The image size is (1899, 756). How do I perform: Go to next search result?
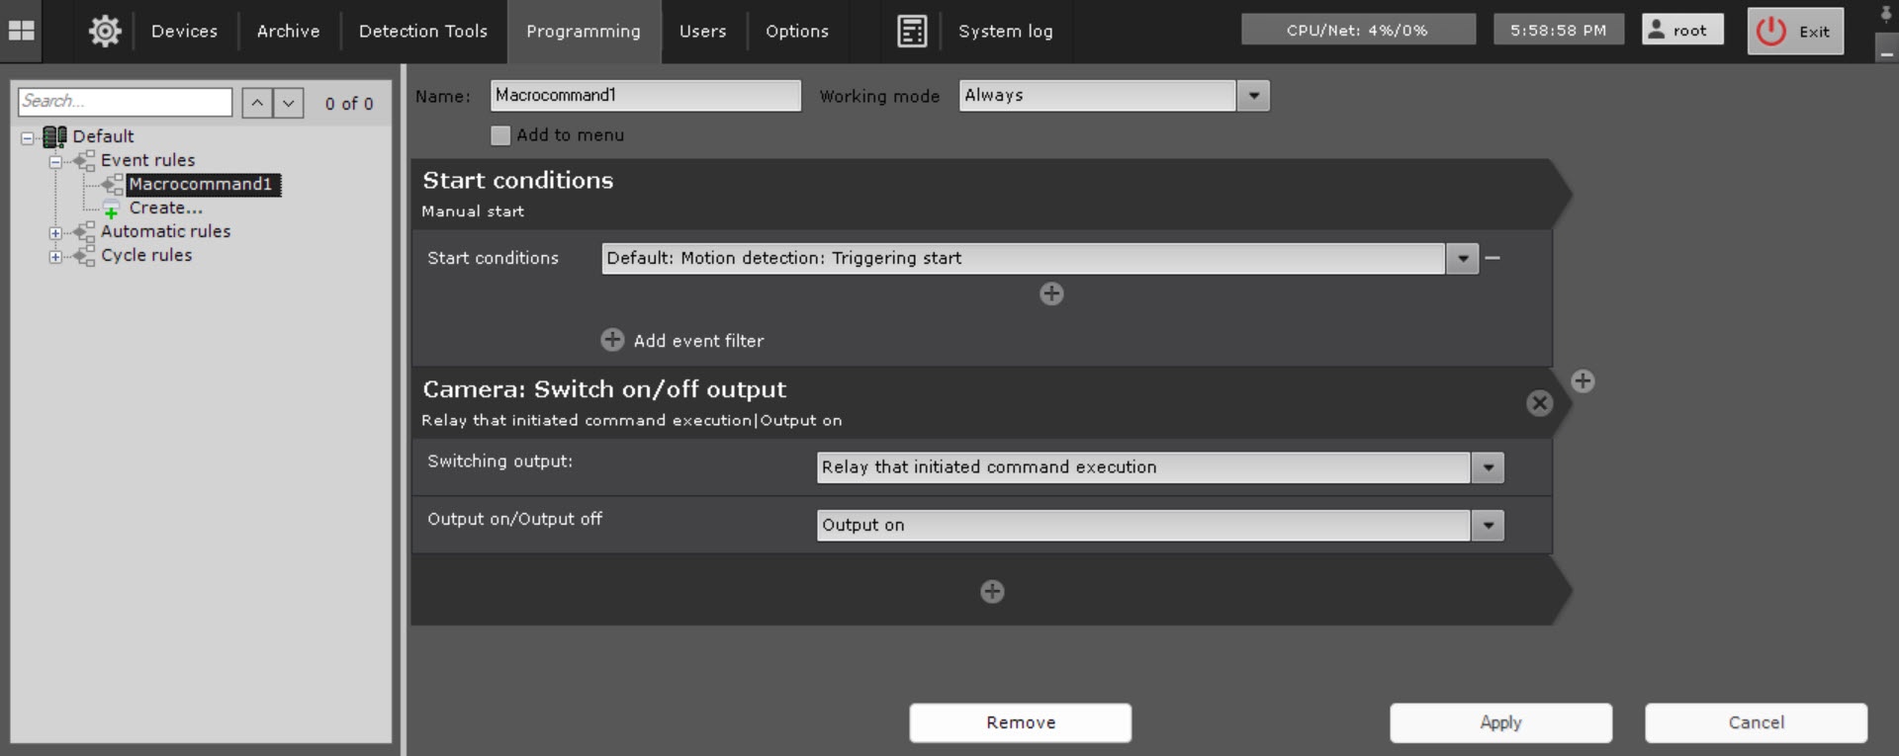pos(288,103)
